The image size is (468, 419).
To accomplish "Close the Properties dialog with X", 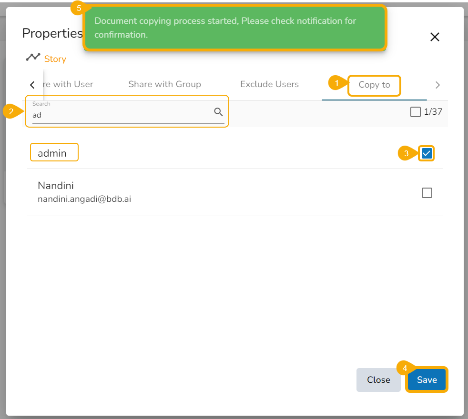I will coord(434,37).
